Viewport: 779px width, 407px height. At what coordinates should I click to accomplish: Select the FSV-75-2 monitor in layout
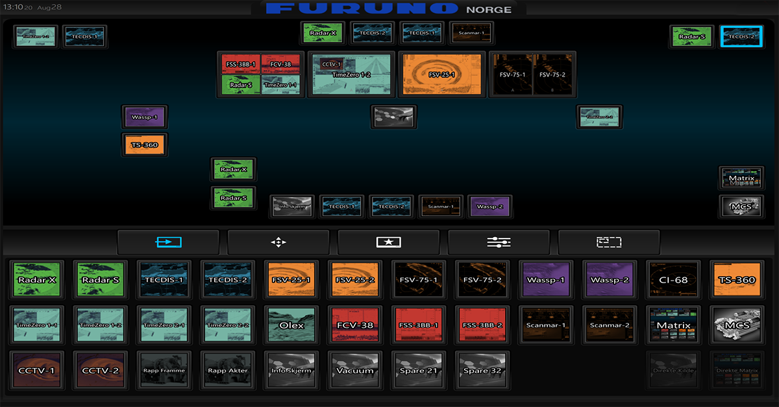coord(554,75)
